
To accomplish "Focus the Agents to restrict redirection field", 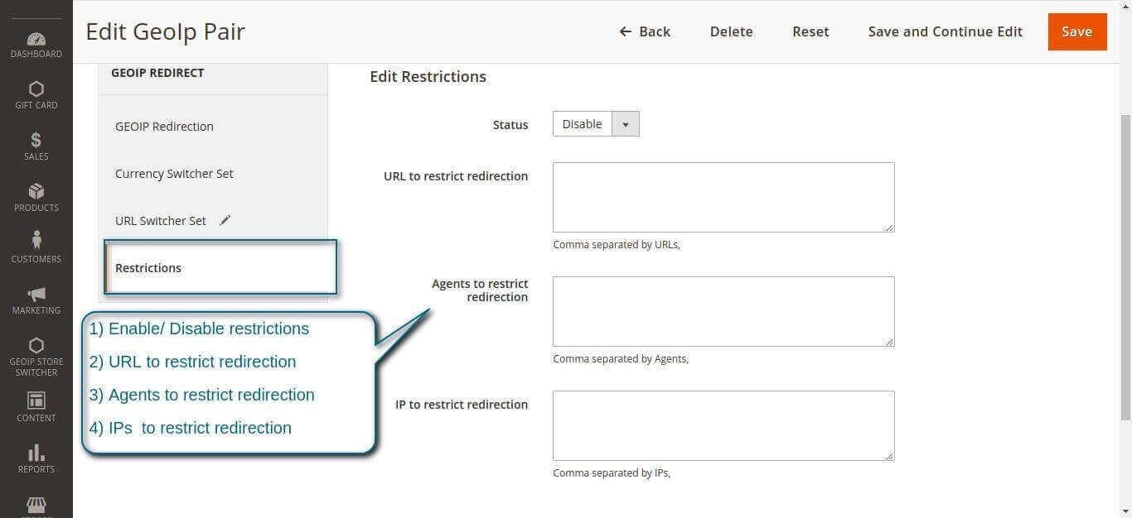I will click(723, 311).
